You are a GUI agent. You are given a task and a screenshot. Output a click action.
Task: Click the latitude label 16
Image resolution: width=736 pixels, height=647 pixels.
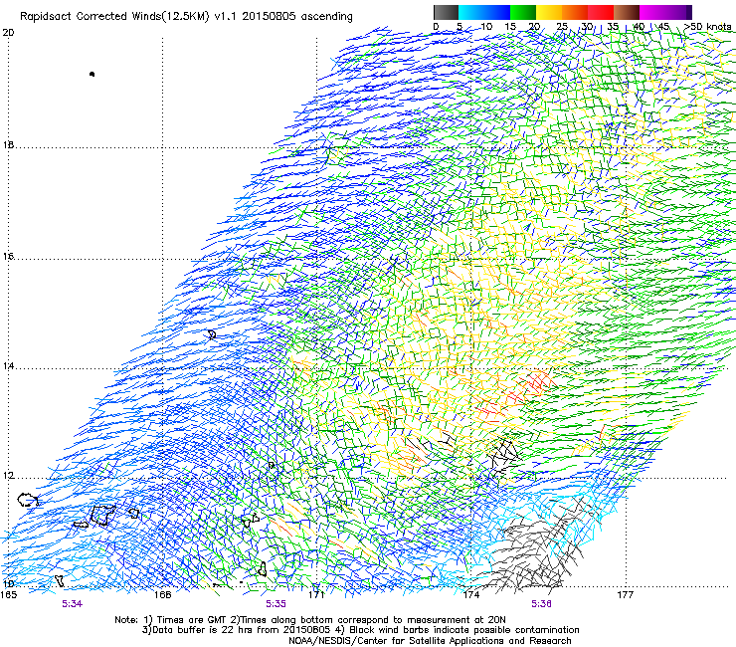tap(8, 256)
